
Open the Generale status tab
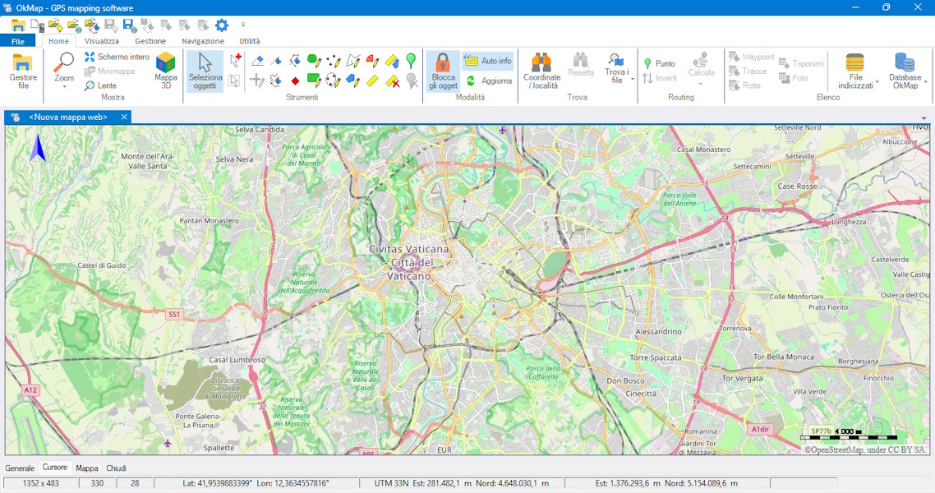(20, 468)
